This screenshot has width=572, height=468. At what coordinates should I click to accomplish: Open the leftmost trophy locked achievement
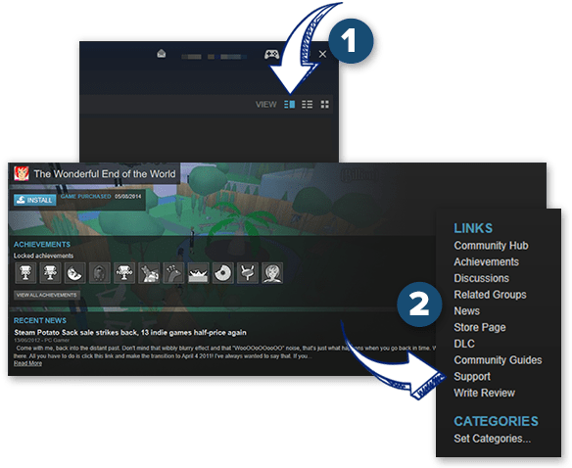click(x=25, y=272)
